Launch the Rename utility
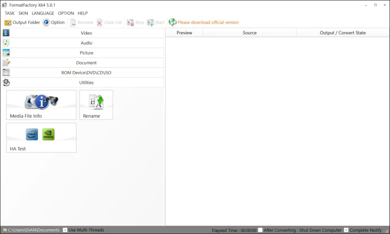Image resolution: width=390 pixels, height=234 pixels. pyautogui.click(x=96, y=105)
